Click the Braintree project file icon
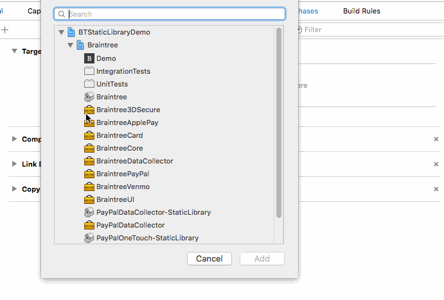Screen dimensions: 444x300 tap(80, 46)
